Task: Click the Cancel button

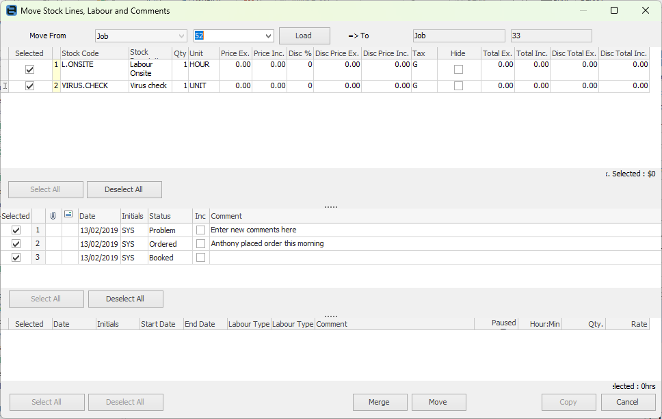Action: coord(628,402)
